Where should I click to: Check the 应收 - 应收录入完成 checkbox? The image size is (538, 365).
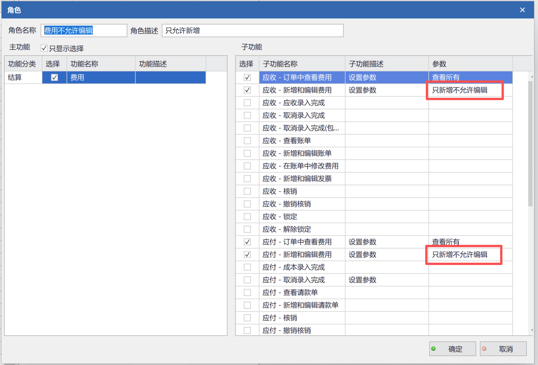point(247,103)
